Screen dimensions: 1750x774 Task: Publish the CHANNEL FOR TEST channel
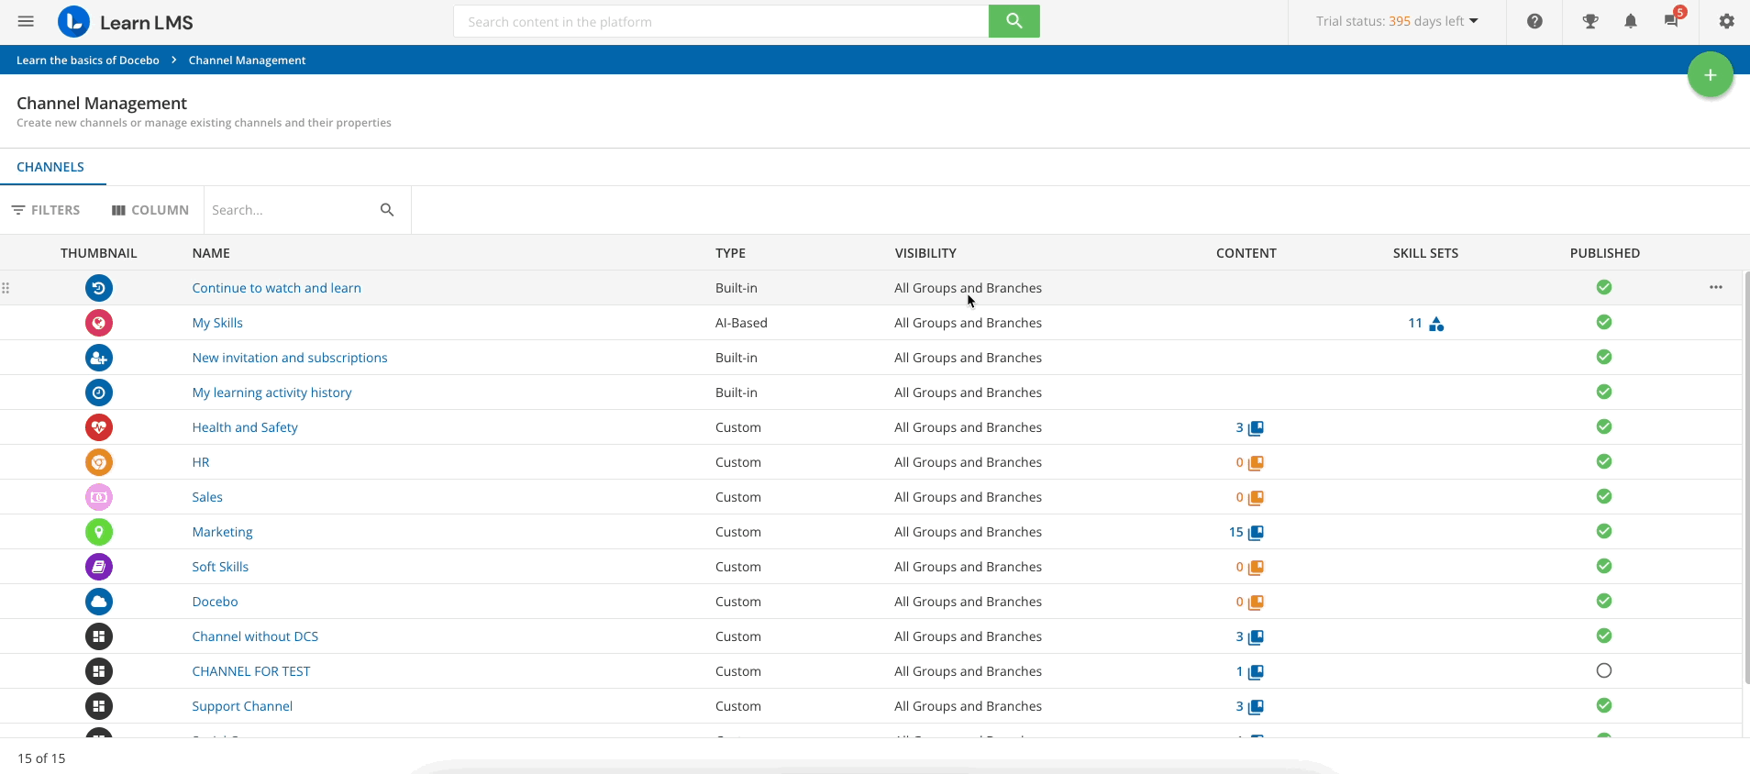pos(1603,670)
